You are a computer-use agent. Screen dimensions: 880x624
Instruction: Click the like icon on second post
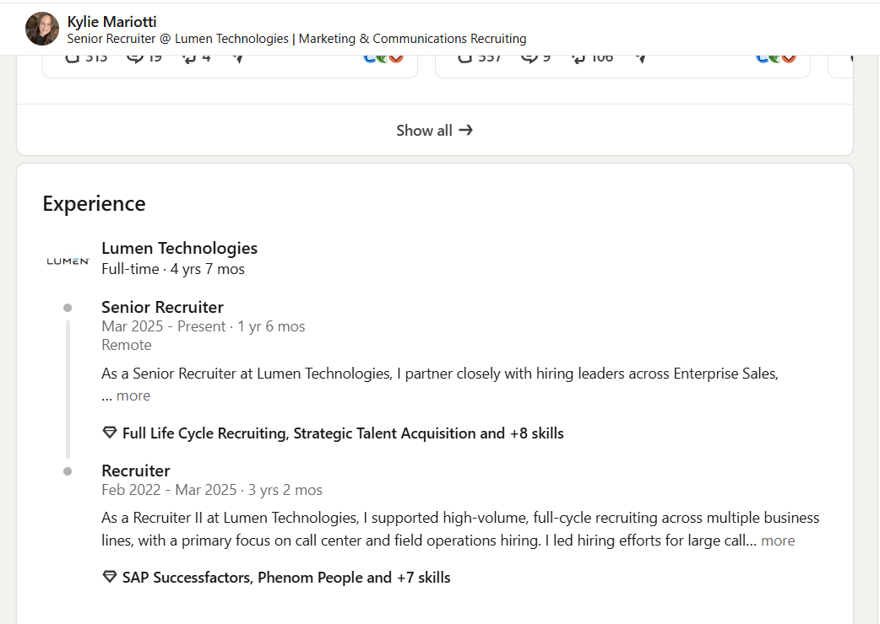(x=465, y=57)
